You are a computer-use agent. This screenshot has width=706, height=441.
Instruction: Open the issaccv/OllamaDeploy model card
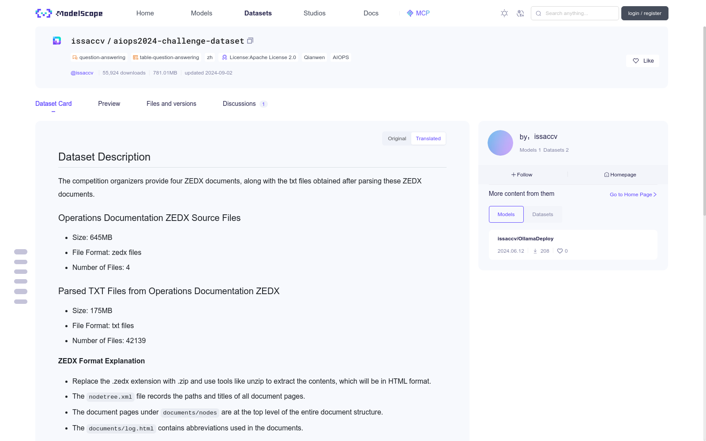[x=525, y=239]
